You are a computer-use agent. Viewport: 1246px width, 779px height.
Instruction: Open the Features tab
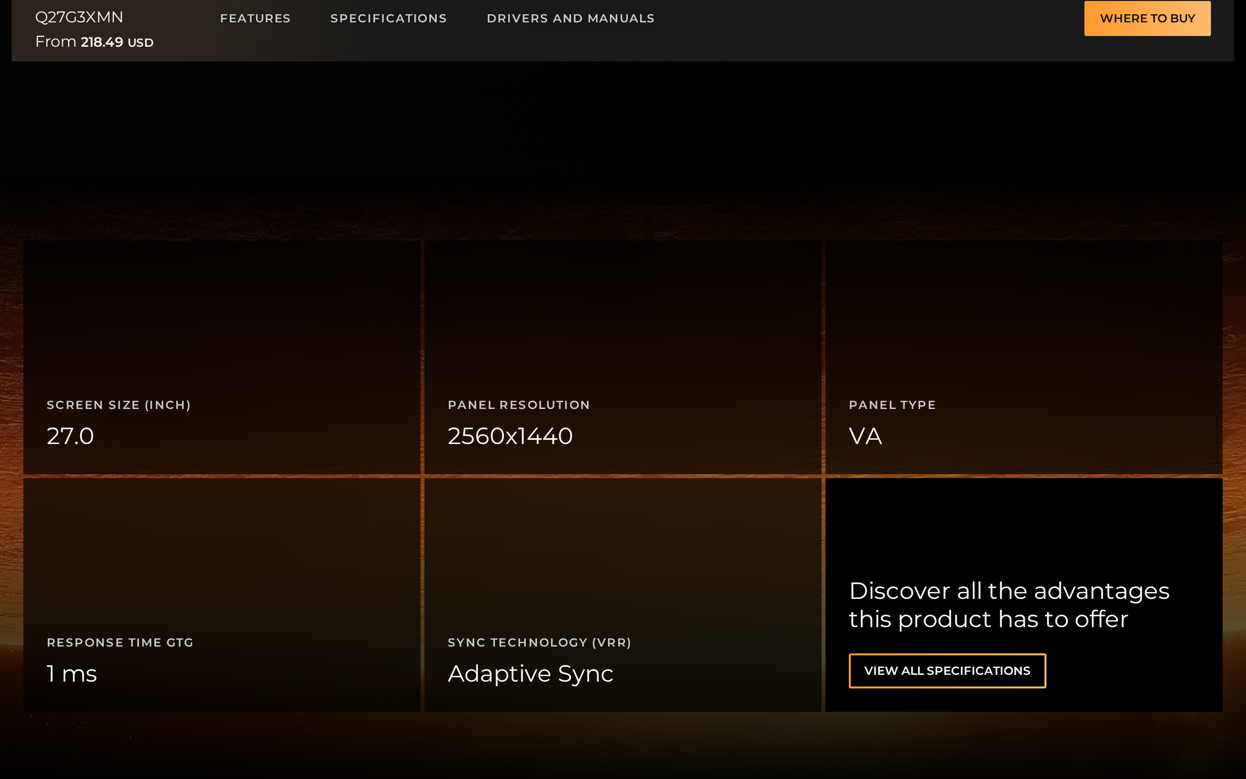click(x=256, y=19)
